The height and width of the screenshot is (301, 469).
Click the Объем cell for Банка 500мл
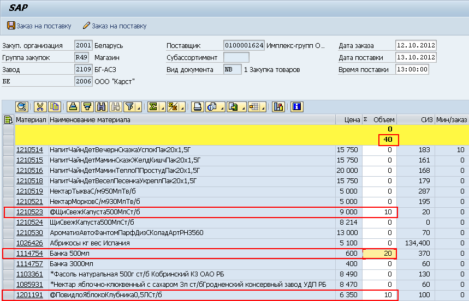coord(379,254)
